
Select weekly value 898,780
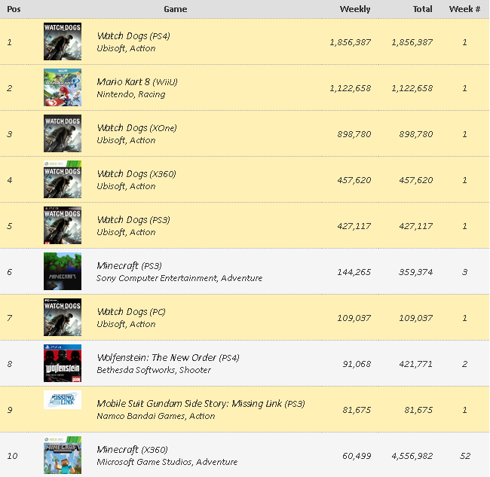354,134
